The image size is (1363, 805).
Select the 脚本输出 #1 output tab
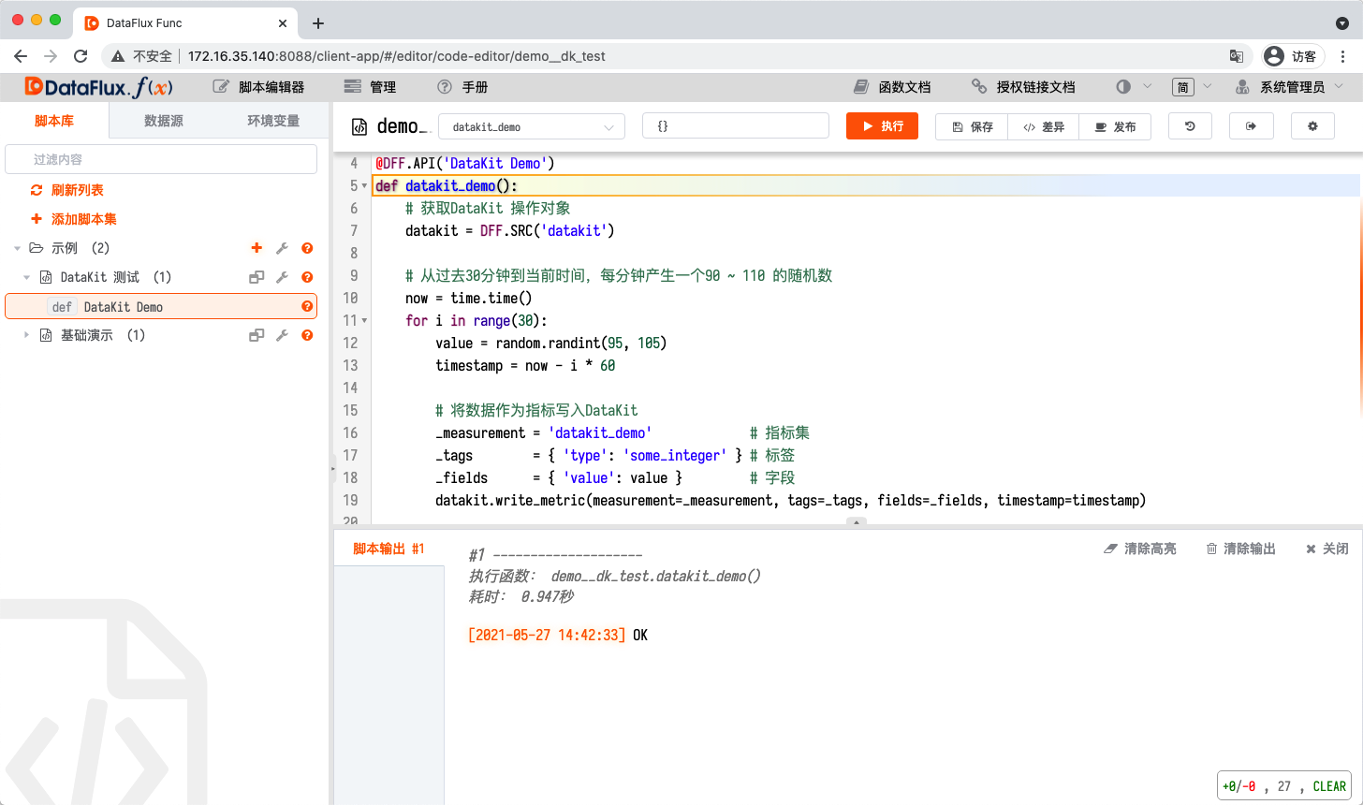[388, 549]
